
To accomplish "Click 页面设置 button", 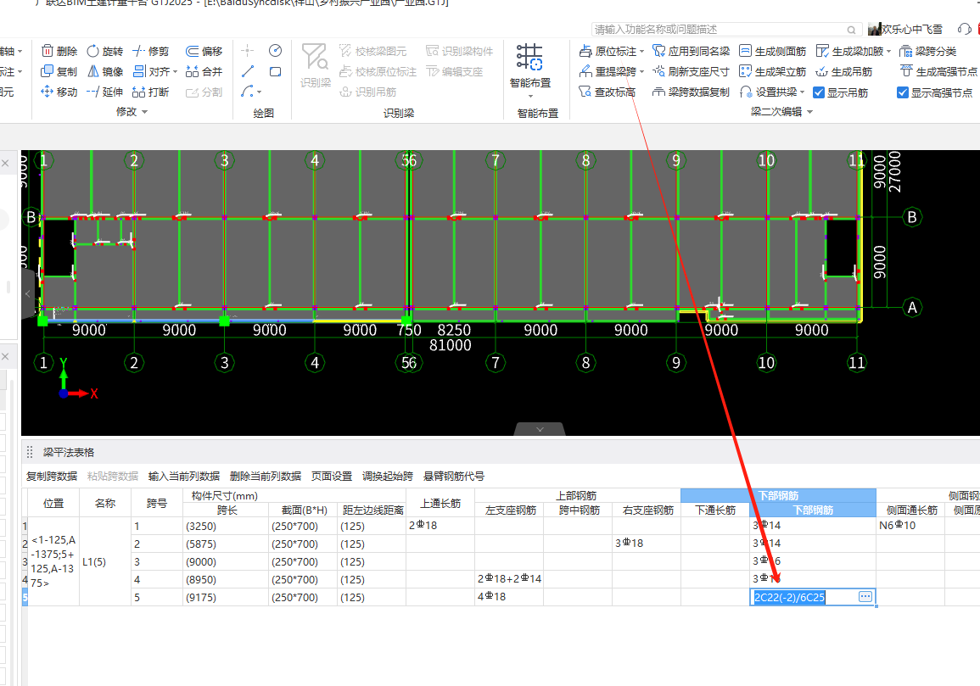I will [x=332, y=476].
